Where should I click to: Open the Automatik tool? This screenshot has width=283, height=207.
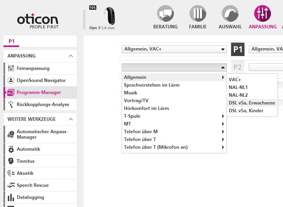click(x=41, y=149)
